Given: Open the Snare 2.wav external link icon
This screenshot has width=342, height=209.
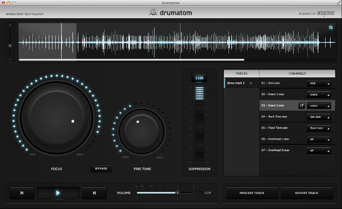Looking at the screenshot, I should pos(301,106).
